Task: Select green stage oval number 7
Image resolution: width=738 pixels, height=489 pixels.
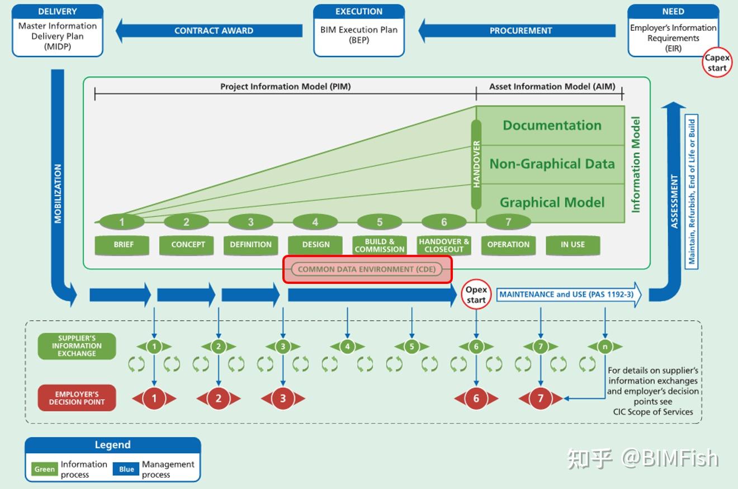Action: 508,222
